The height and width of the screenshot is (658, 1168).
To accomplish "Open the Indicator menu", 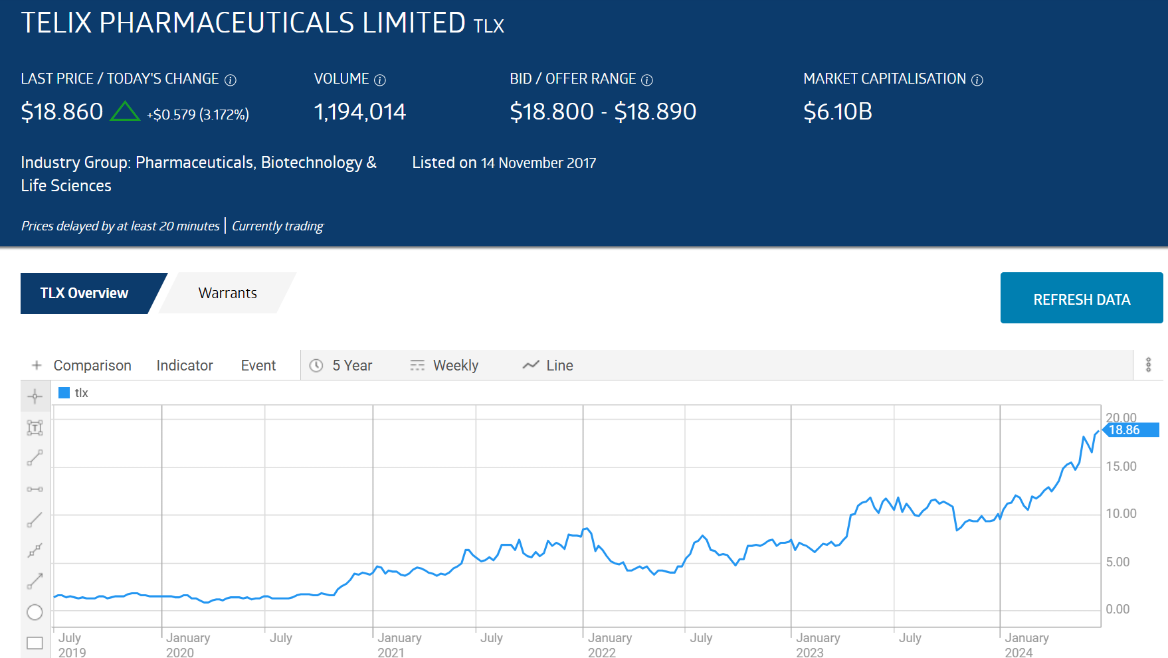I will [x=185, y=365].
